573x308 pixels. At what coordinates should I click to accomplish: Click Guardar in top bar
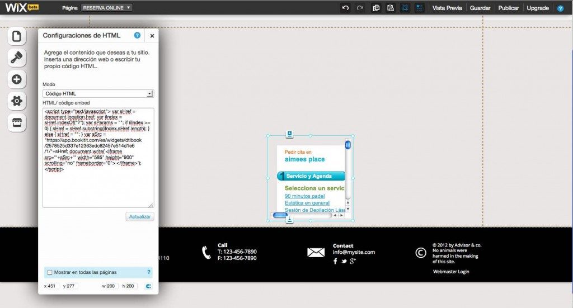480,8
